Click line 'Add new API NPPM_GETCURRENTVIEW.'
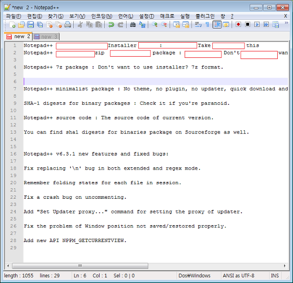293x283 pixels. click(75, 240)
